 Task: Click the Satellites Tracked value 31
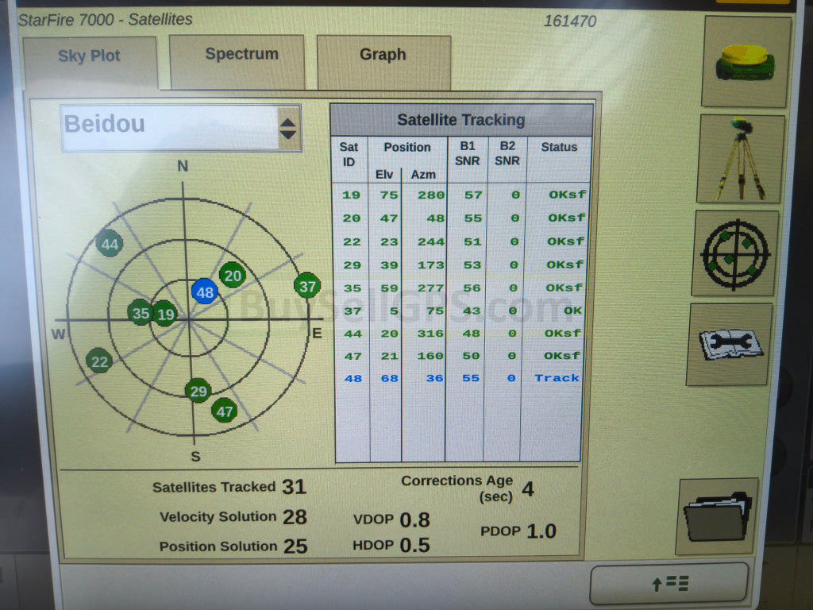tap(294, 487)
